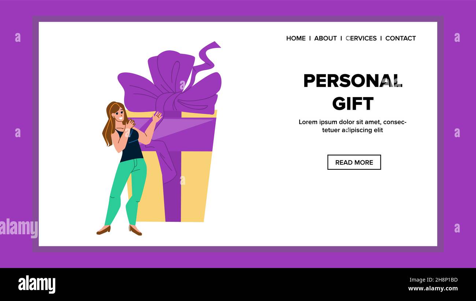The height and width of the screenshot is (301, 476).
Task: Open the CONTACT menu link
Action: (400, 38)
